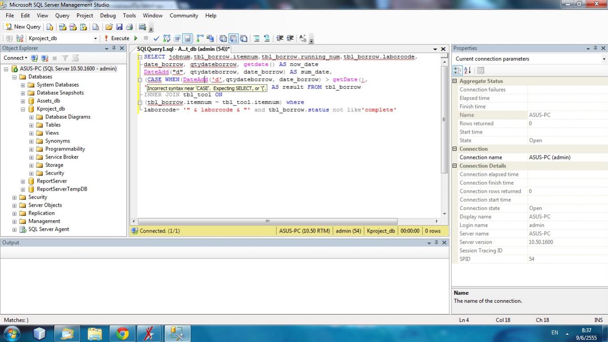Collapse the Aggregate Status section
The width and height of the screenshot is (608, 342).
[455, 81]
